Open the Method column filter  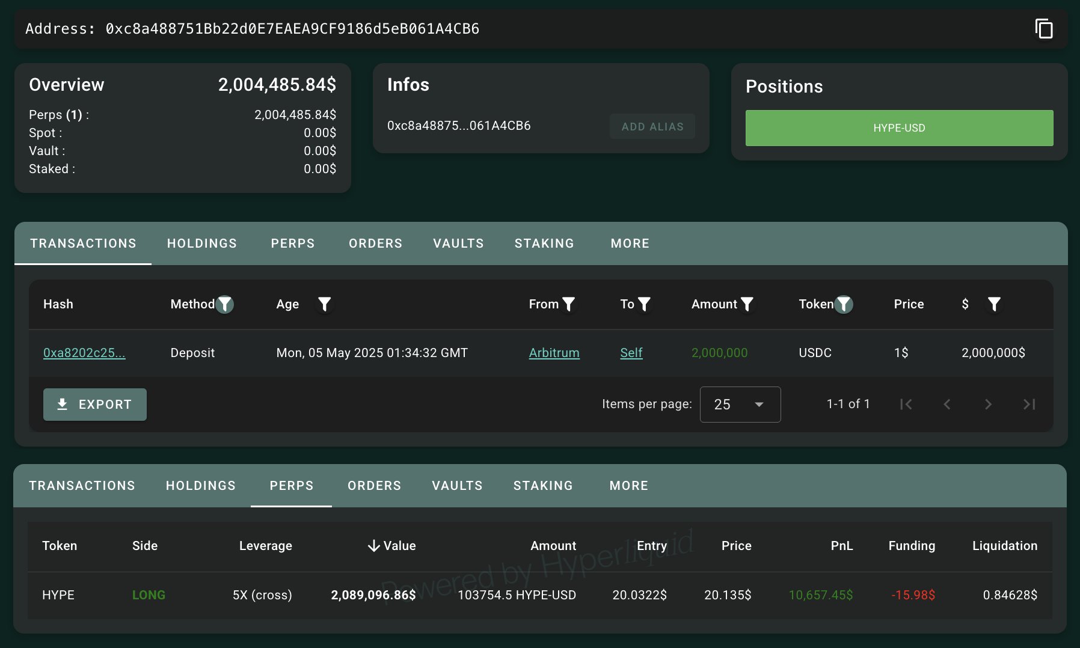[x=225, y=304]
